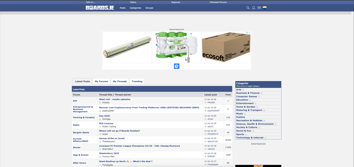This screenshot has width=354, height=167.
Task: Open dropdown arrow beside thread starter 2smiggy
Action: 100,119
